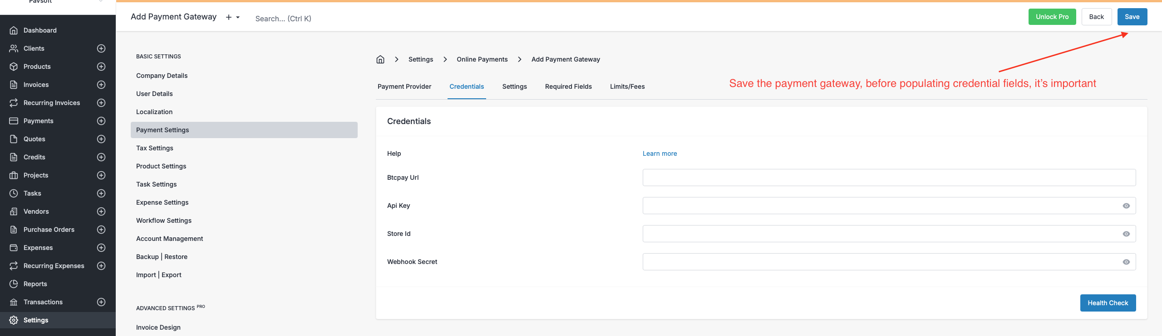Open the Learn more help link
1162x336 pixels.
[660, 154]
